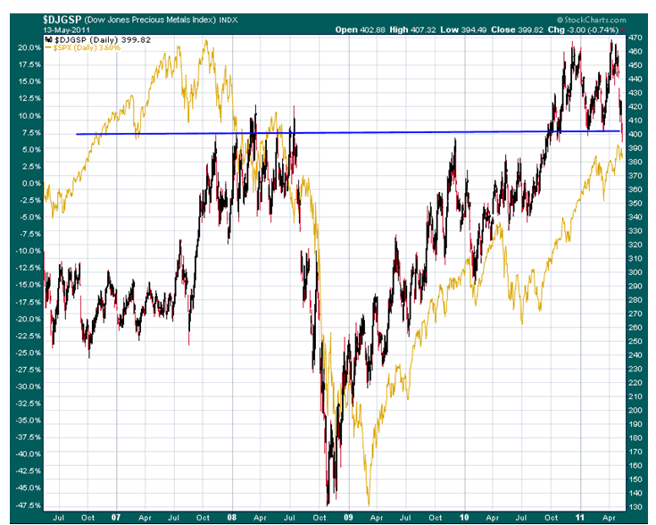Viewport: 656px width, 525px height.
Task: Open the StockCharts.com watermark link
Action: (592, 20)
